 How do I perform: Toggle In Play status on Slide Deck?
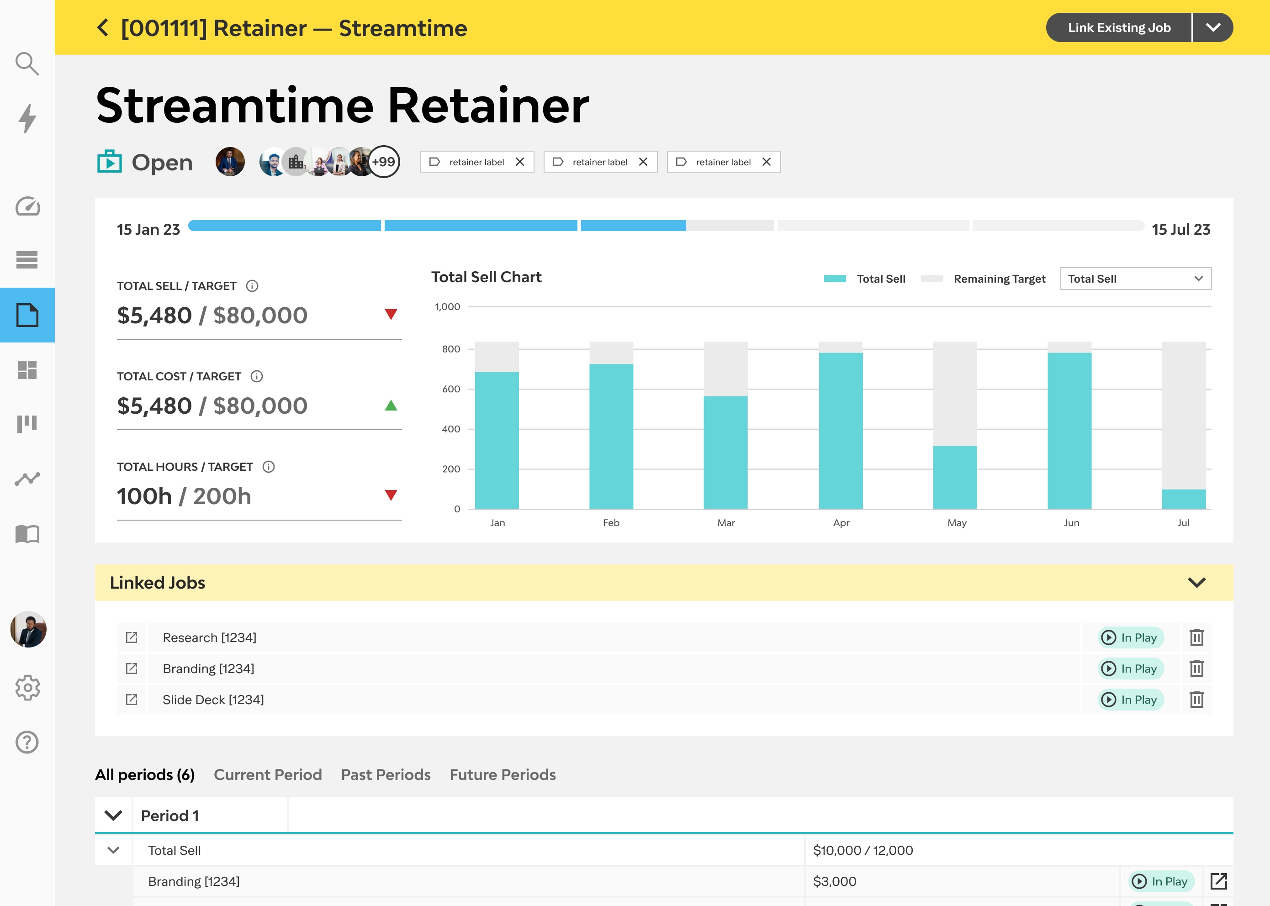click(1131, 700)
